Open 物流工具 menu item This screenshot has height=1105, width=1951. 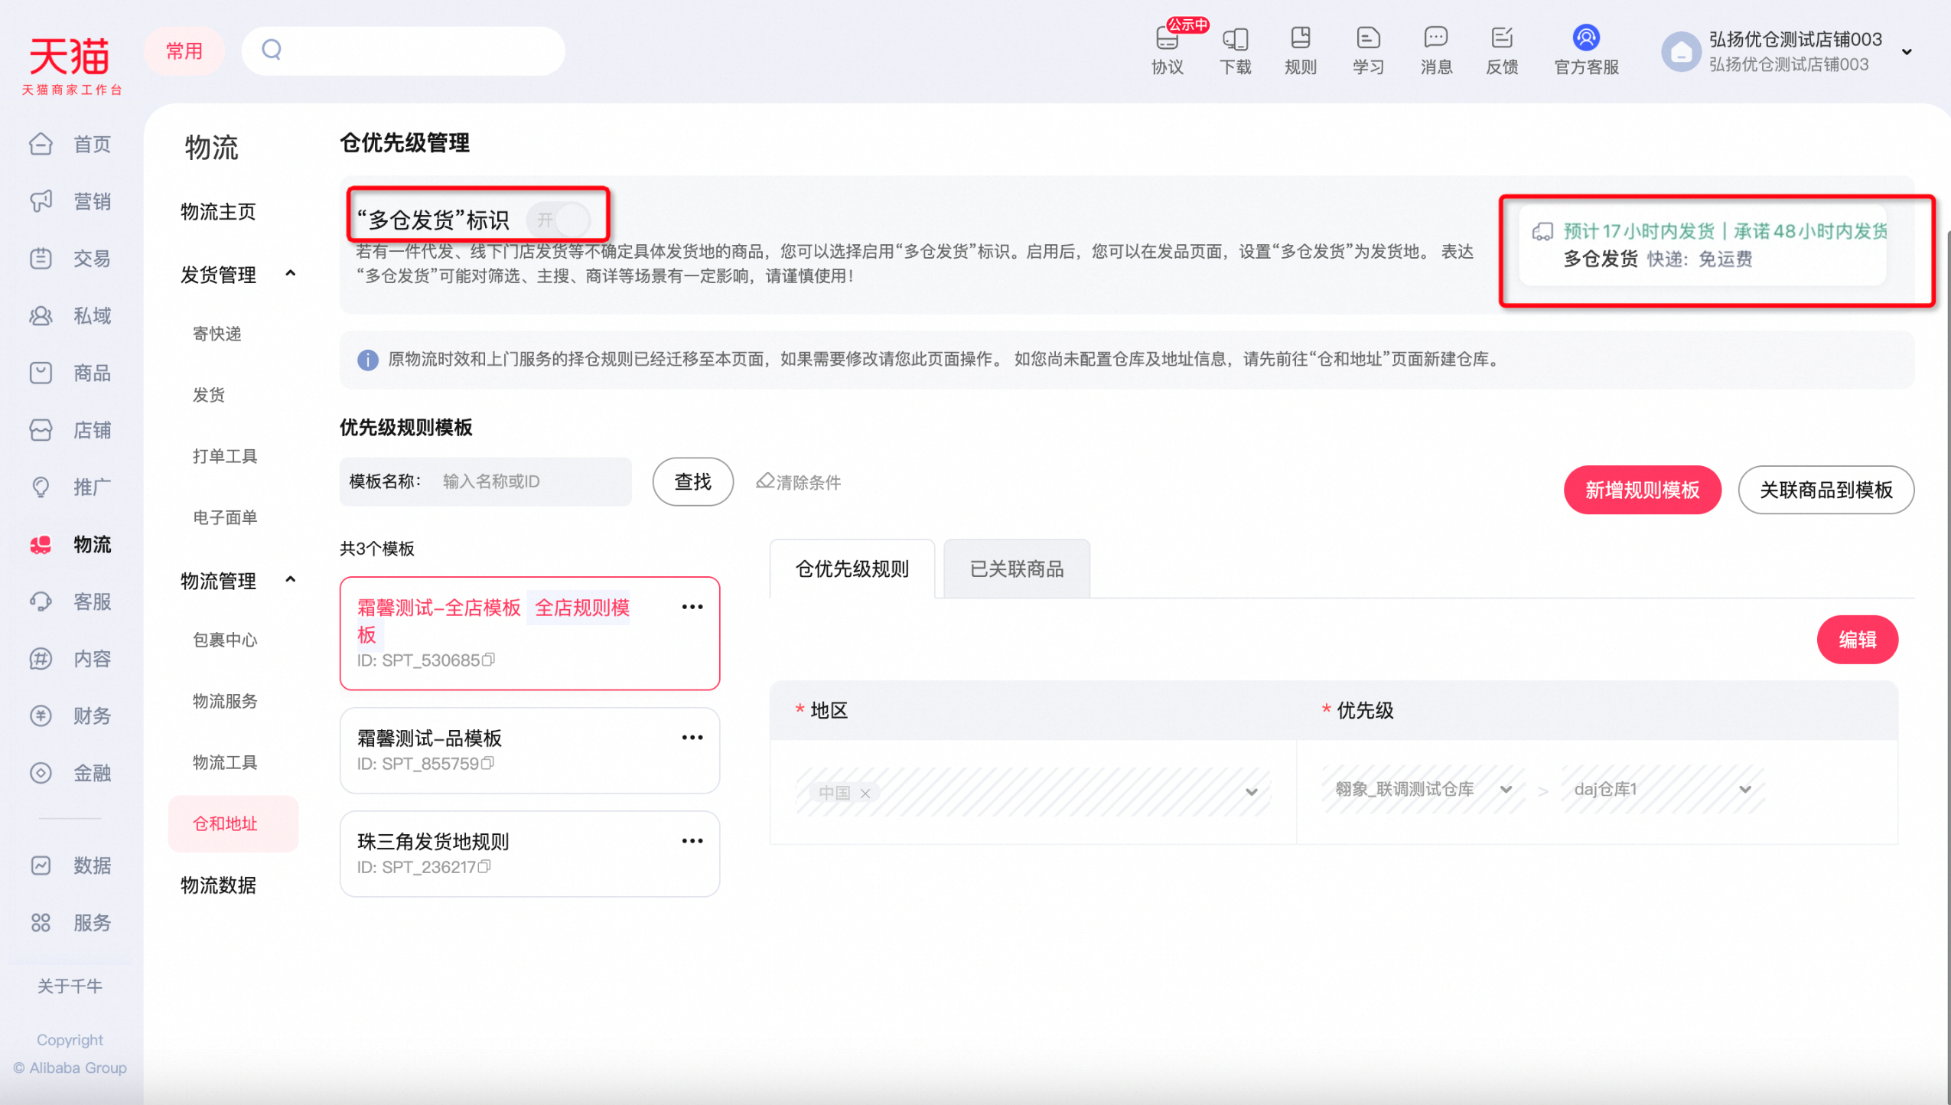pos(225,762)
